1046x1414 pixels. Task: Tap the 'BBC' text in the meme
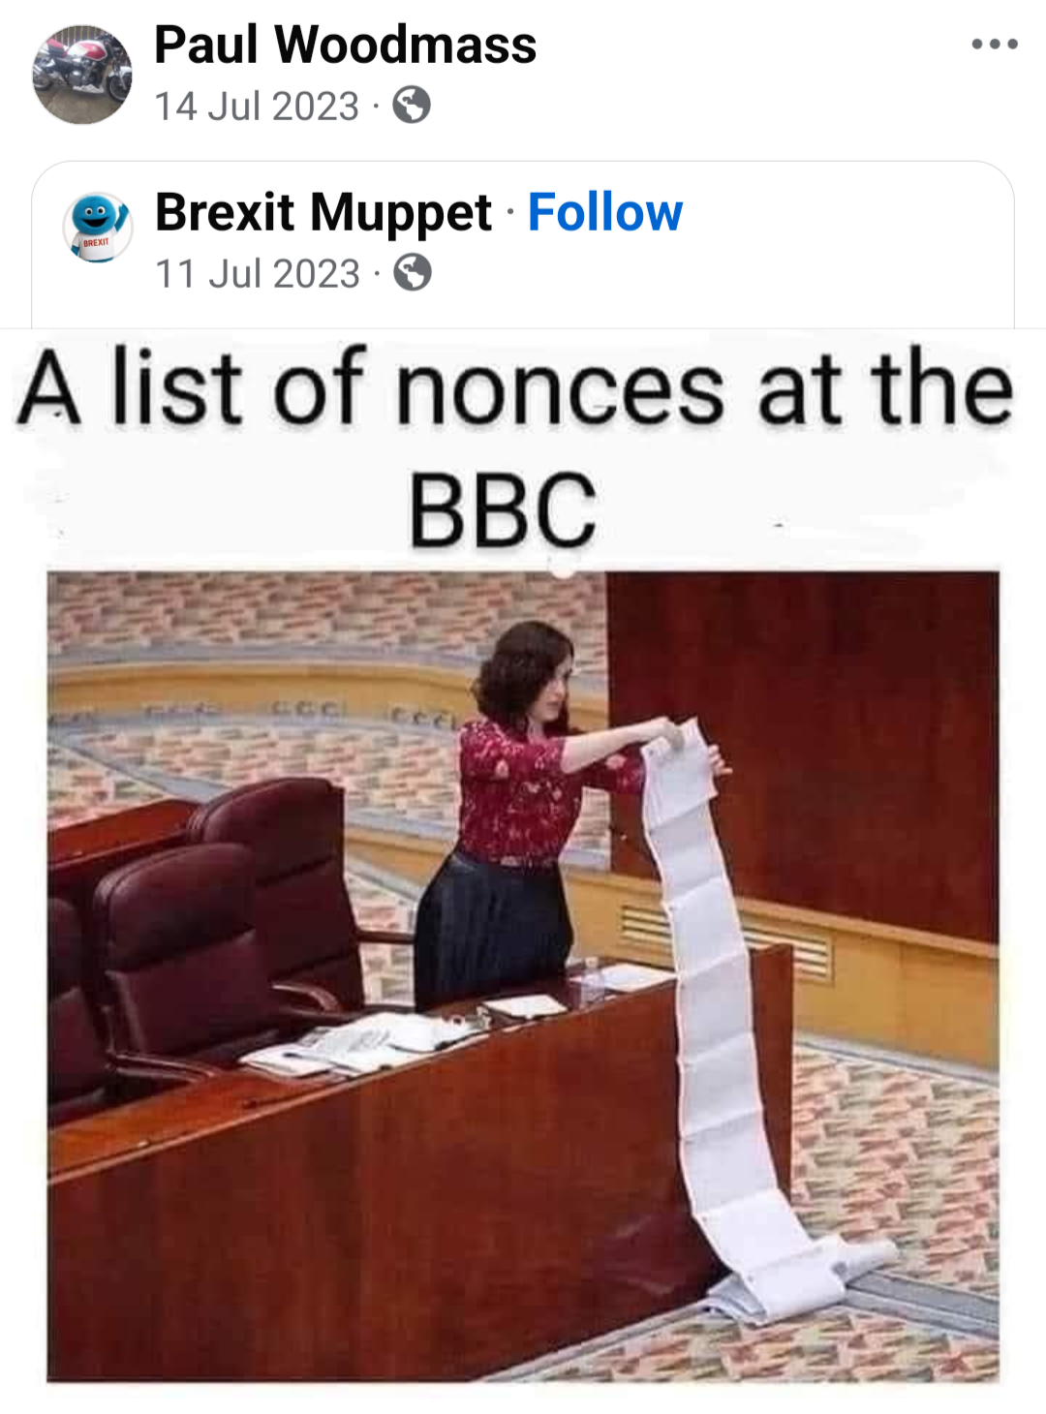503,509
